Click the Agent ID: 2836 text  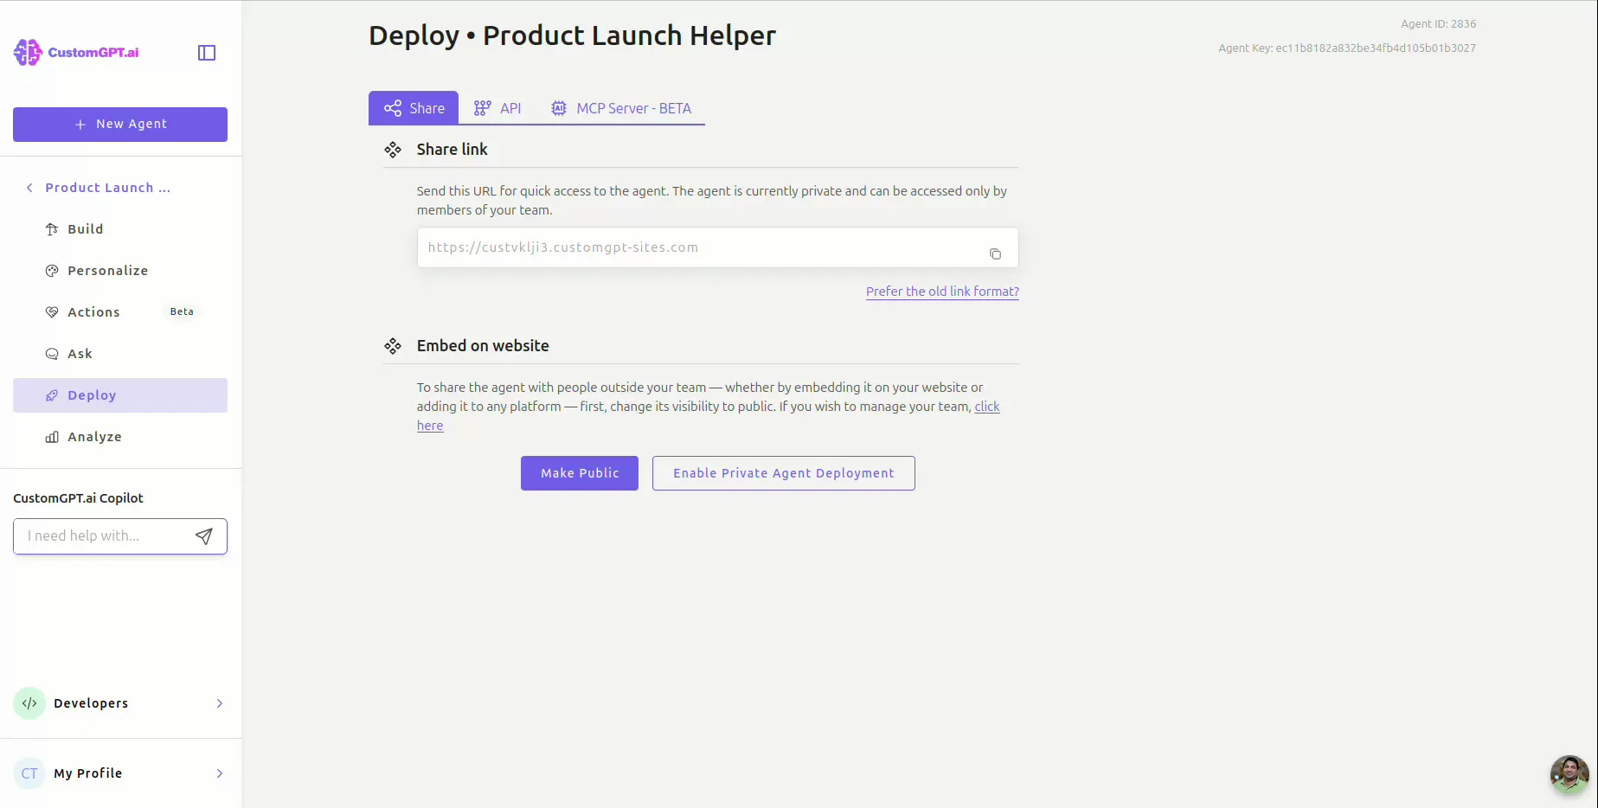coord(1438,24)
